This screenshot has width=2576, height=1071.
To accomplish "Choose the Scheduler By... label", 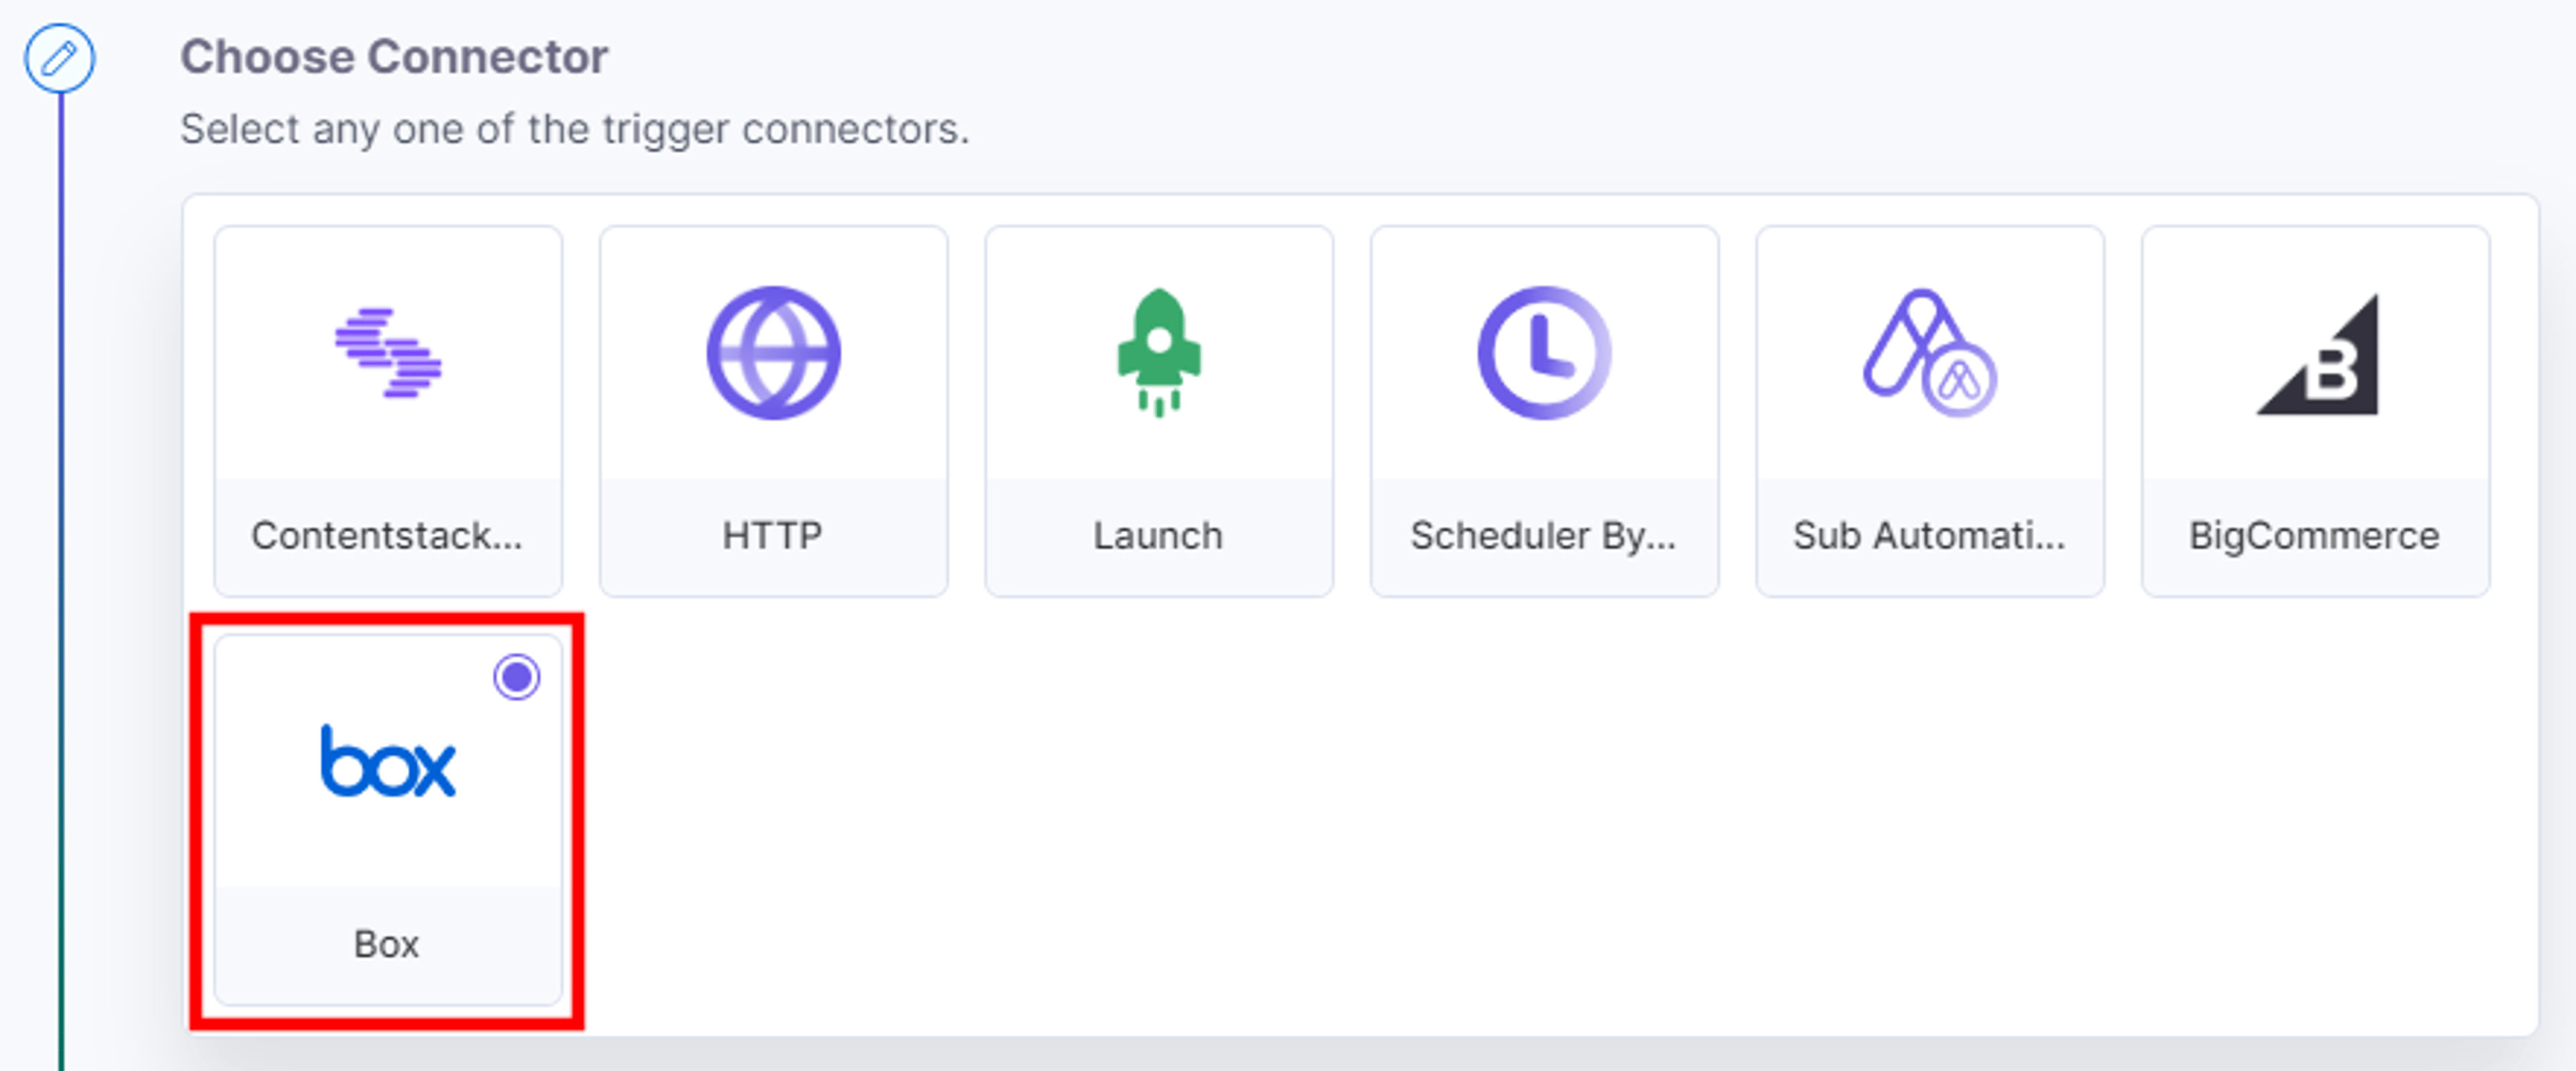I will [1544, 536].
